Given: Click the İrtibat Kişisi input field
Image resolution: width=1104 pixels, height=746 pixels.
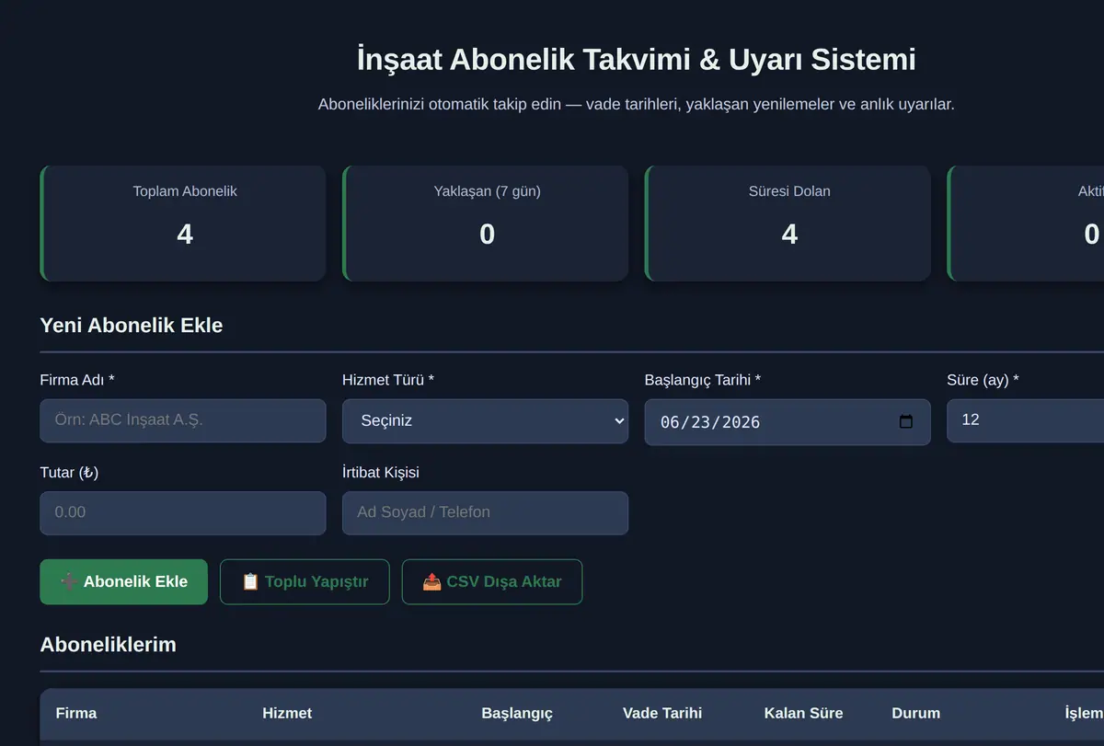Looking at the screenshot, I should (485, 512).
